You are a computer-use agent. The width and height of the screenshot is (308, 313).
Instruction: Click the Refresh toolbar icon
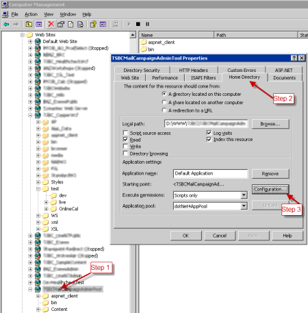pyautogui.click(x=70, y=24)
